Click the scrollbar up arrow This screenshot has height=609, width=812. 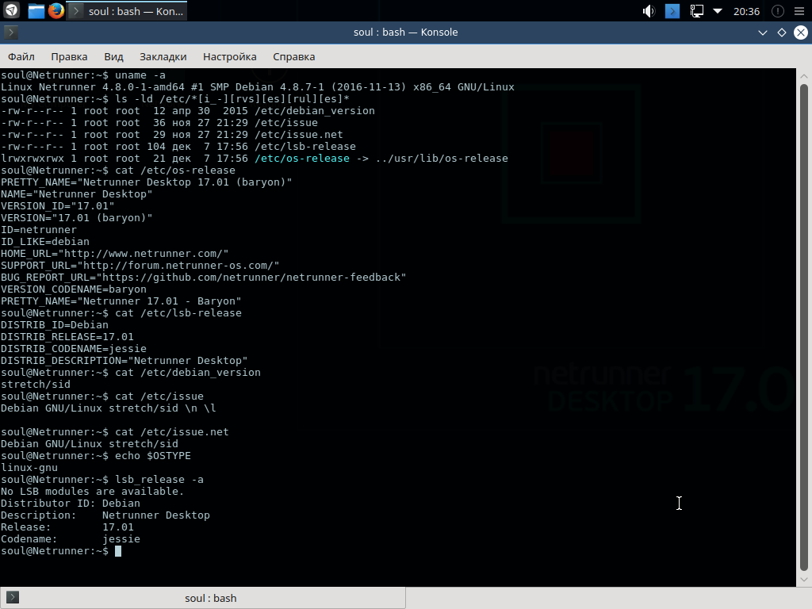point(804,75)
